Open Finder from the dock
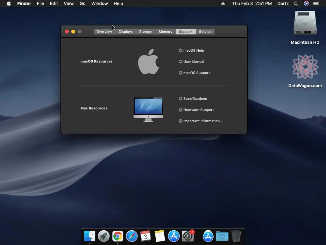Image resolution: width=326 pixels, height=245 pixels. (x=90, y=236)
